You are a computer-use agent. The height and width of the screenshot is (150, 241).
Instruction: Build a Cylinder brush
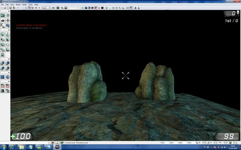pos(8,39)
